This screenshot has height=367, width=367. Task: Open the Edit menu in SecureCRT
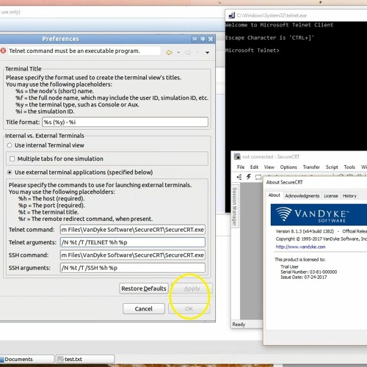[254, 167]
